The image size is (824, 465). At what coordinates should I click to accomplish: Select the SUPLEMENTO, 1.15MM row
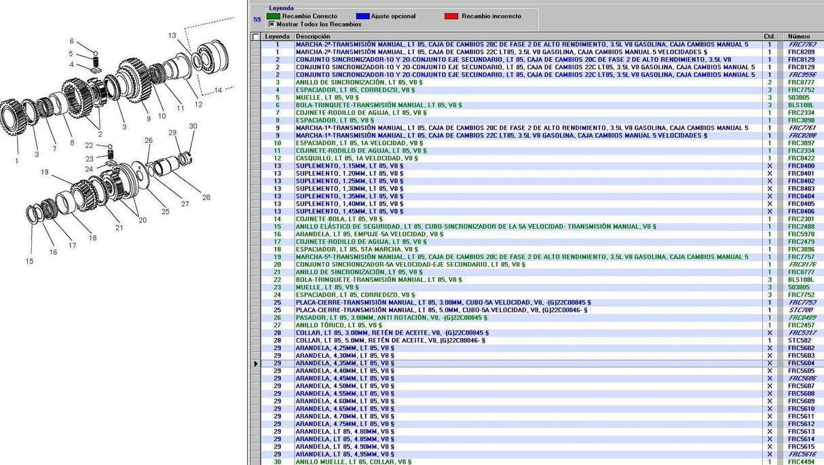tap(350, 166)
